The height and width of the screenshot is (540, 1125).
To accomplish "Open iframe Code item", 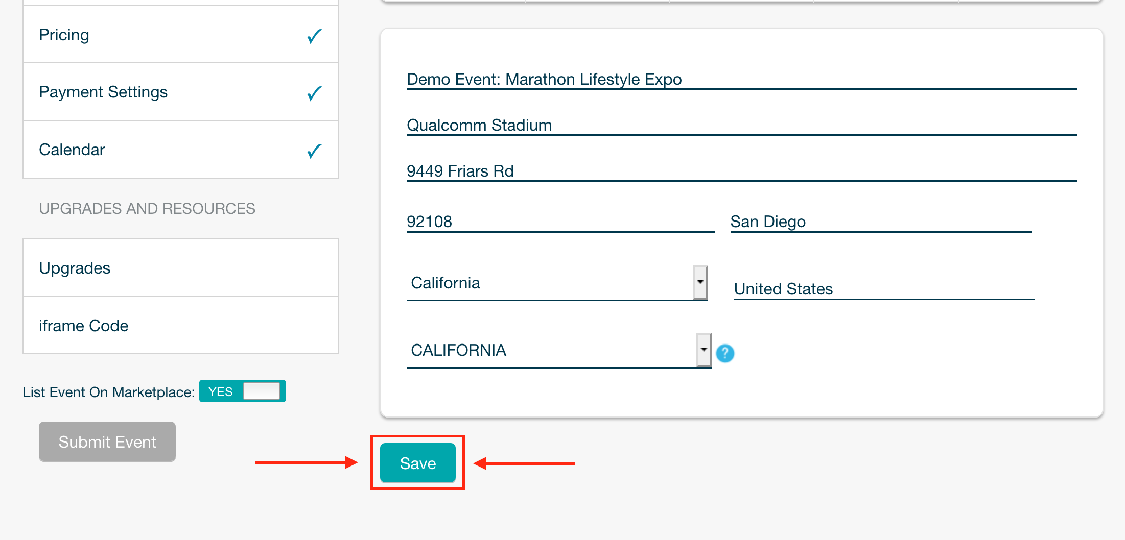I will click(x=180, y=326).
